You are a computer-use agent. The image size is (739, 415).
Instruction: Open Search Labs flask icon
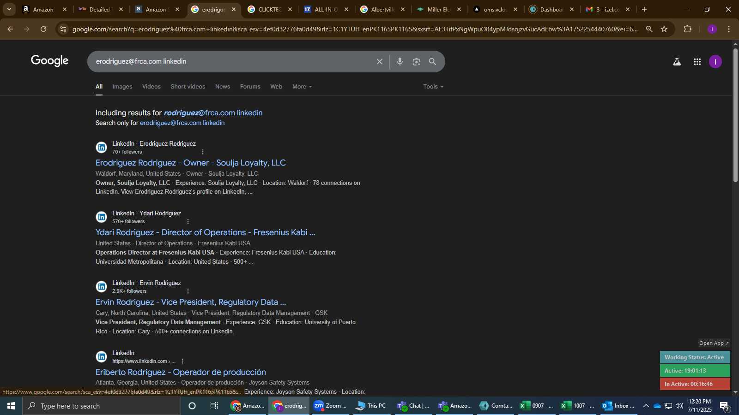tap(677, 61)
